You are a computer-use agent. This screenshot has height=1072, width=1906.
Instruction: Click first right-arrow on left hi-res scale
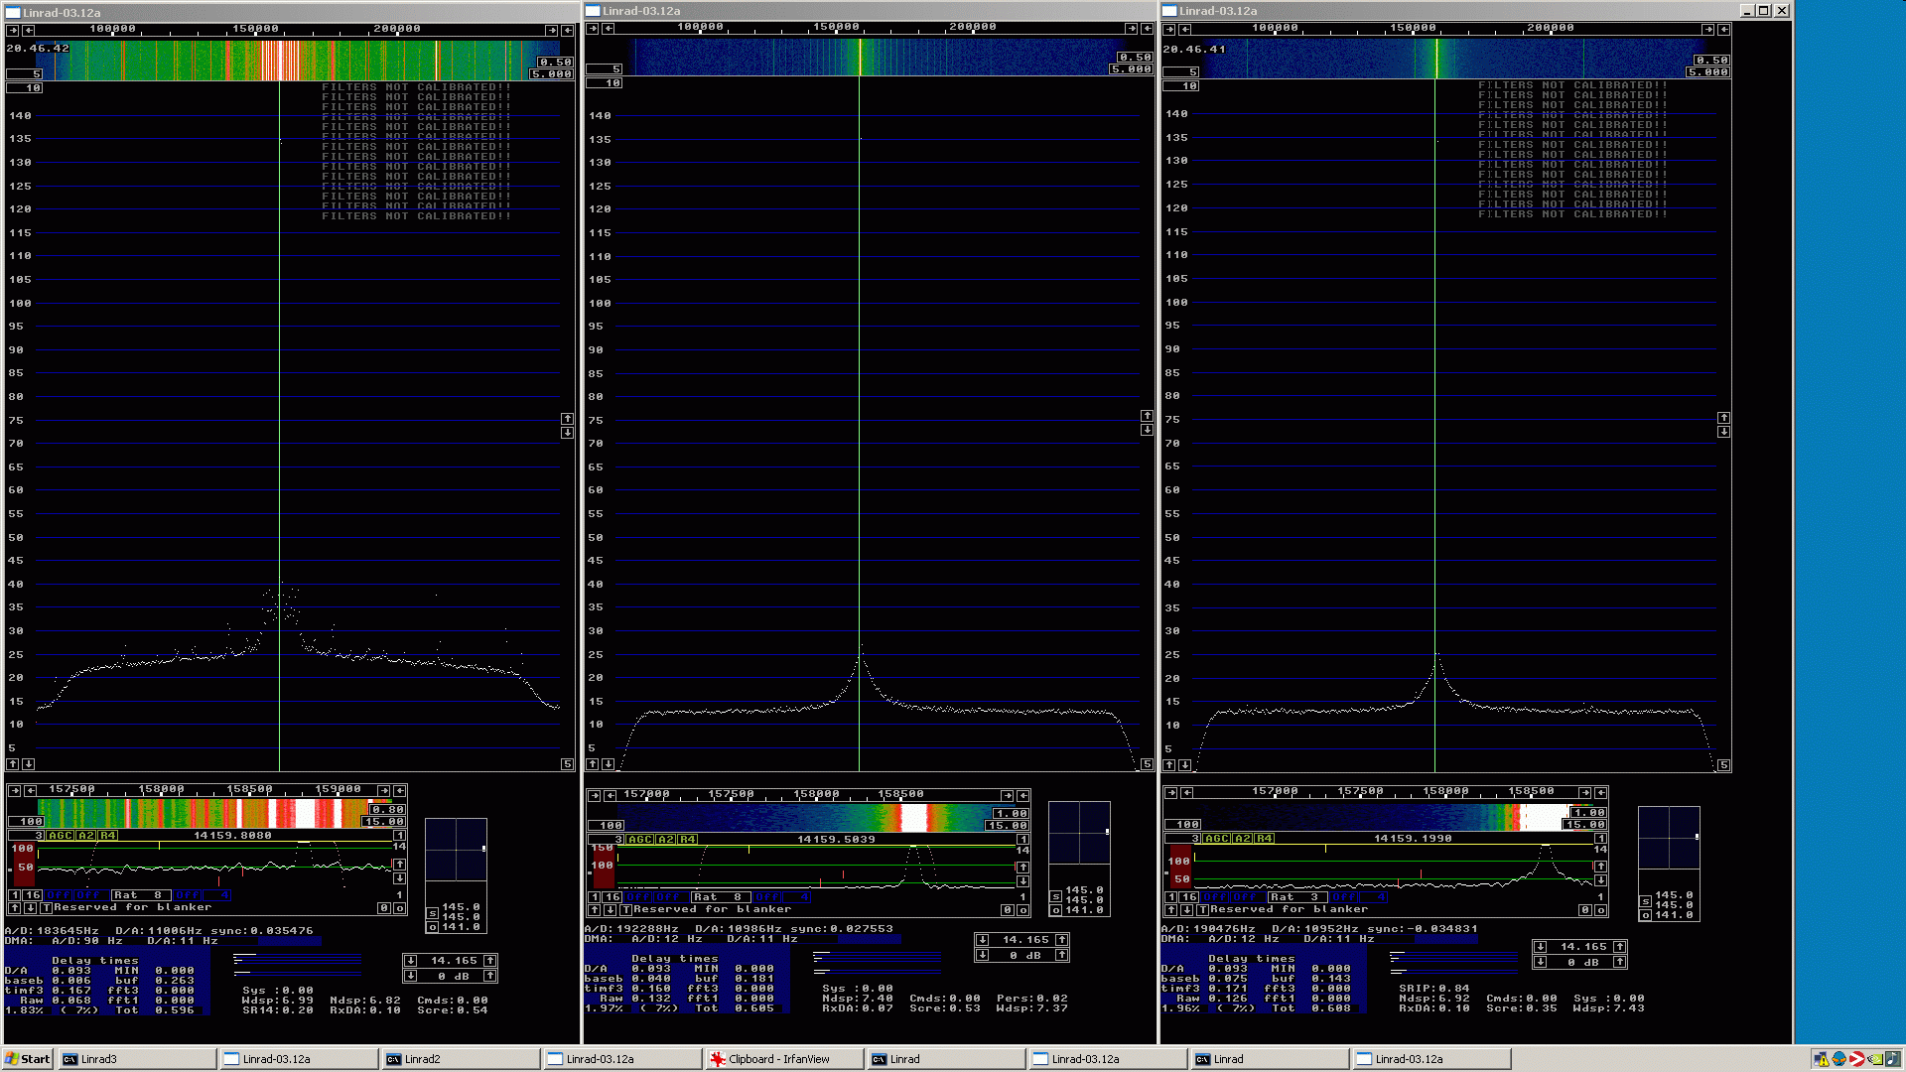[14, 791]
